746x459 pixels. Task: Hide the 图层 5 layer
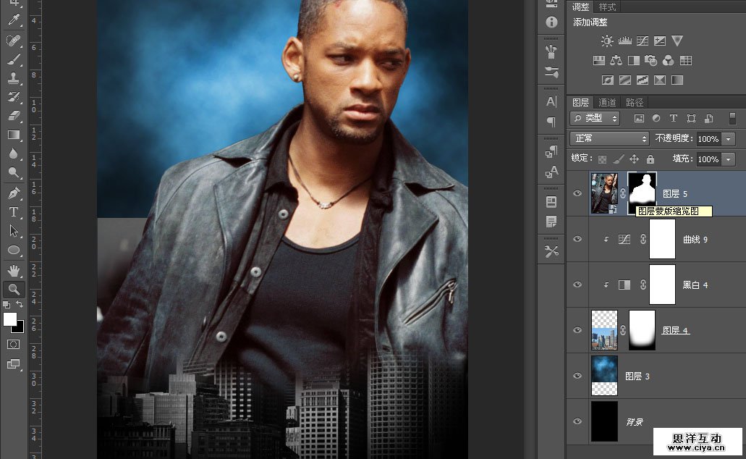click(x=577, y=193)
